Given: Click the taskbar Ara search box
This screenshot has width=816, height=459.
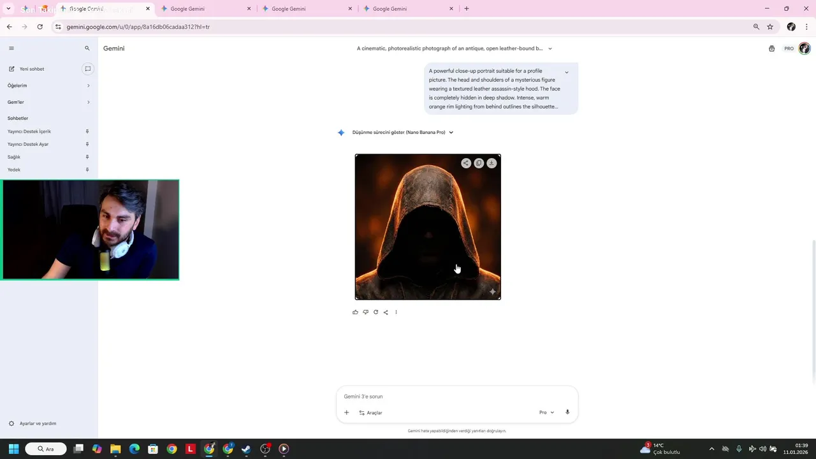Looking at the screenshot, I should click(x=46, y=449).
